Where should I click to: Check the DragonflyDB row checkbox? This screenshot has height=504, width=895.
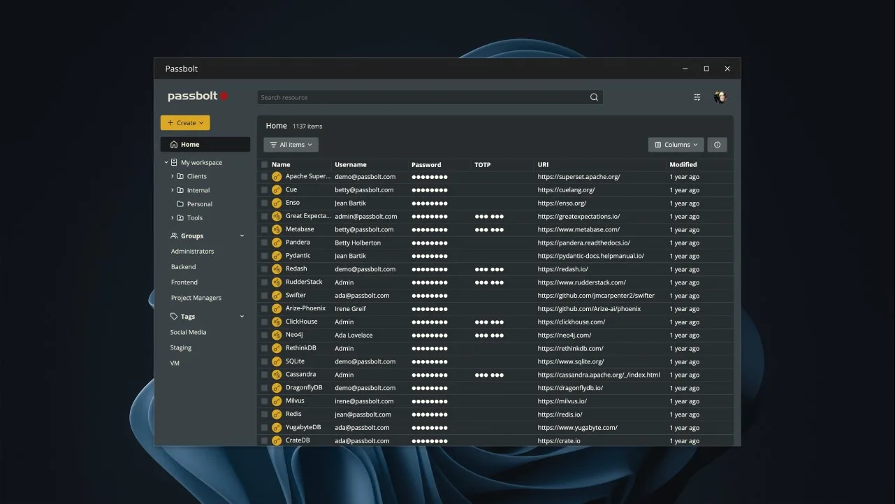click(x=264, y=388)
